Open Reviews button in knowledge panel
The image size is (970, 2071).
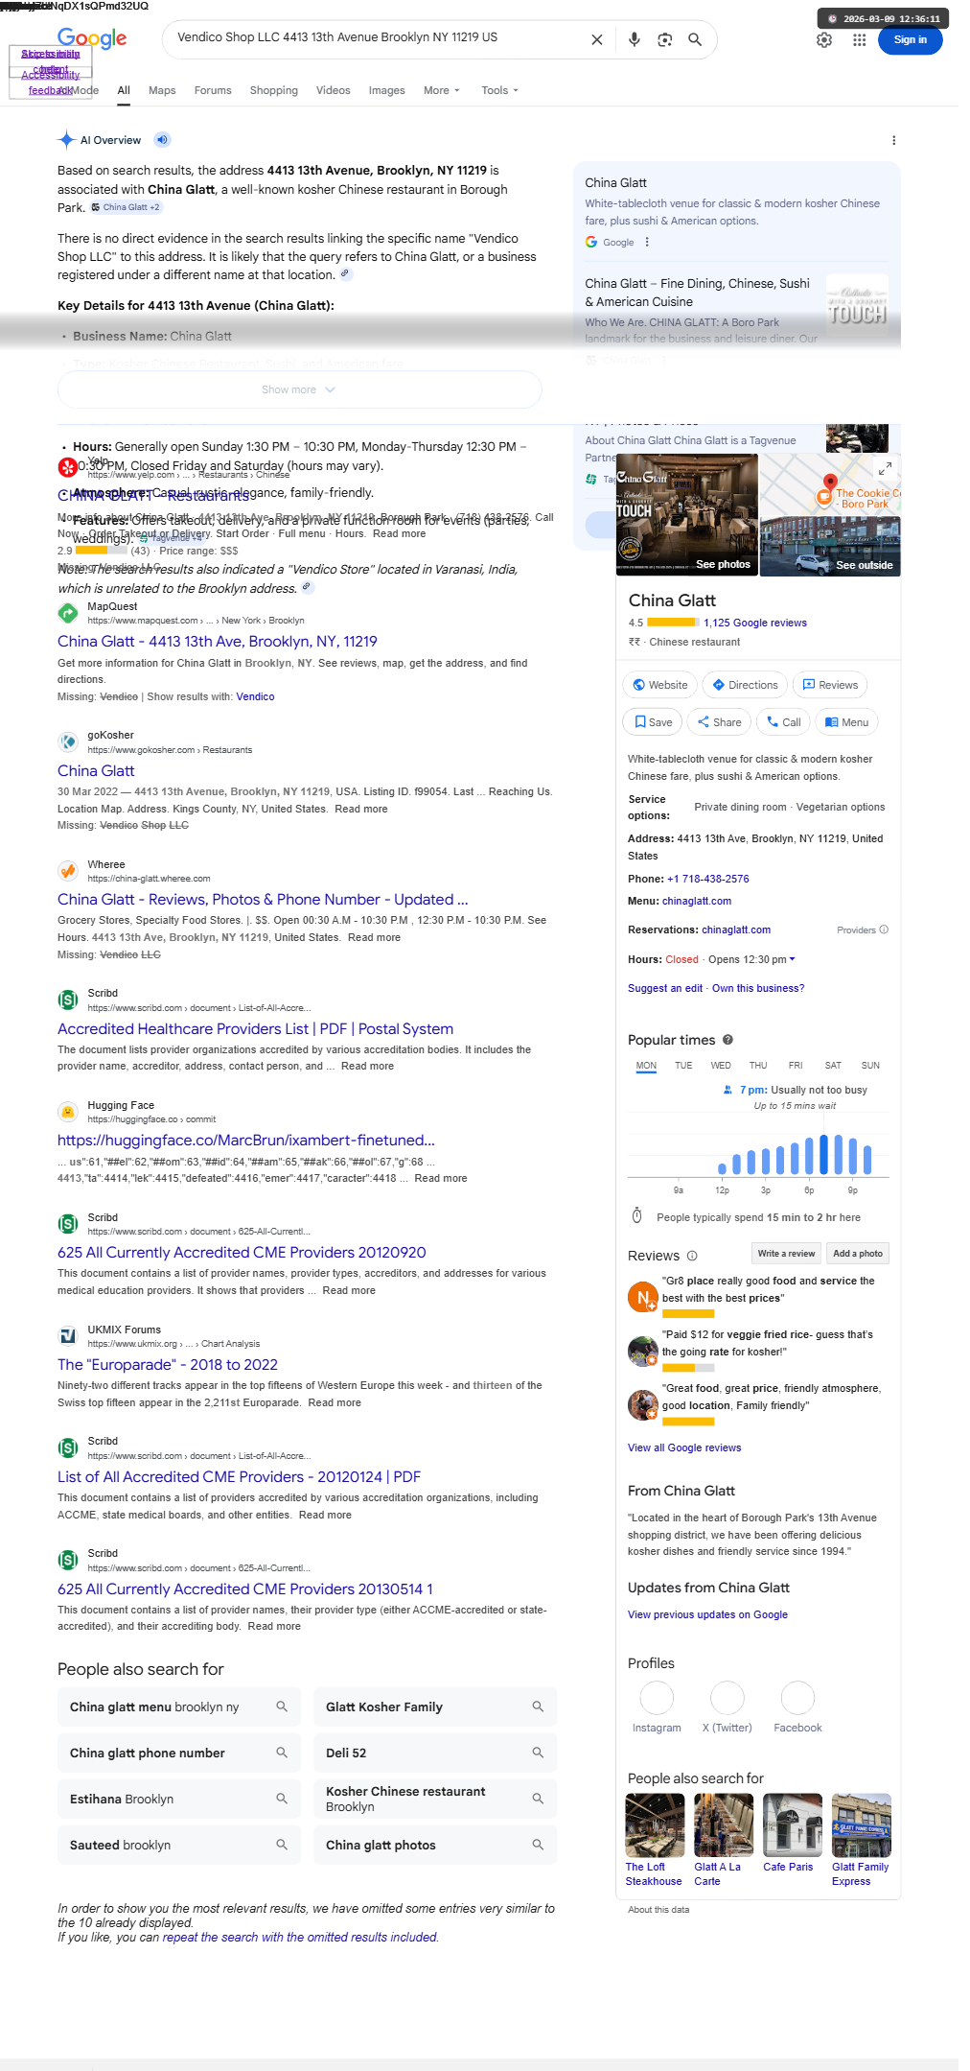pos(830,685)
